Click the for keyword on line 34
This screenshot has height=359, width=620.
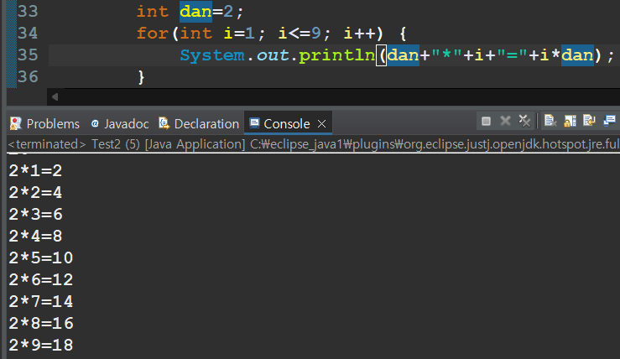click(x=152, y=34)
